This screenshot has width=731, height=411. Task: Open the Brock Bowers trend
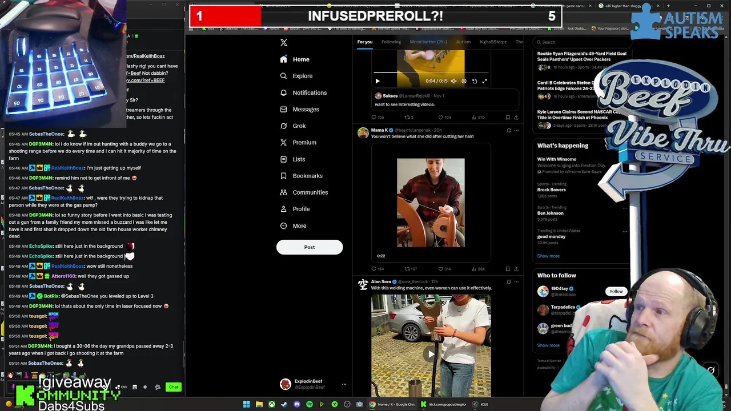pyautogui.click(x=551, y=190)
